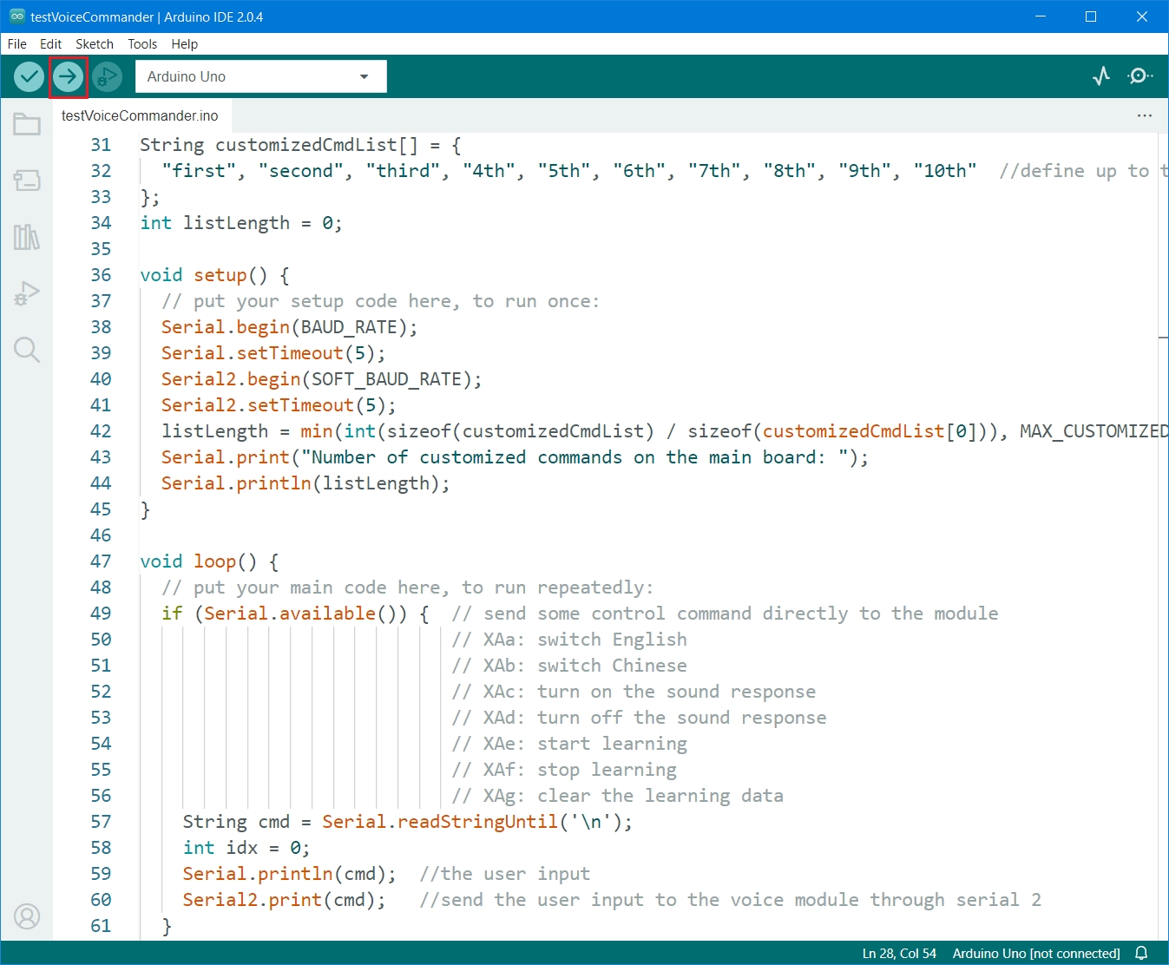Viewport: 1169px width, 965px height.
Task: Open the File menu
Action: 17,44
